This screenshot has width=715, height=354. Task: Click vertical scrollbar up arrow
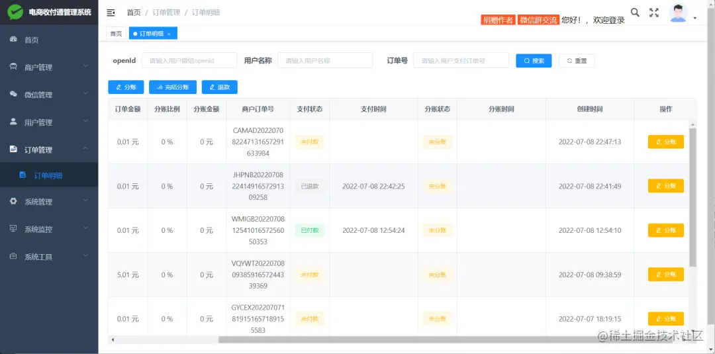point(693,124)
